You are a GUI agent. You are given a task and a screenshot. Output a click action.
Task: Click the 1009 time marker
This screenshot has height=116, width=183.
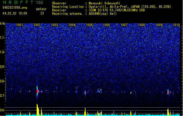pyautogui.click(x=159, y=25)
